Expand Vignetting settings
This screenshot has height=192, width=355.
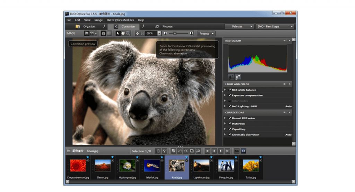(225, 129)
